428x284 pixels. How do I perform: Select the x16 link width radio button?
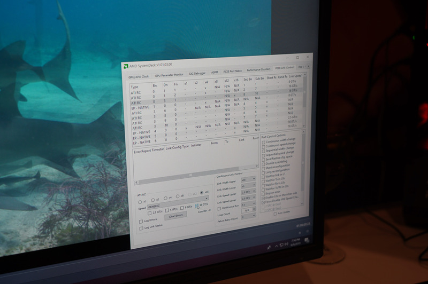click(202, 193)
